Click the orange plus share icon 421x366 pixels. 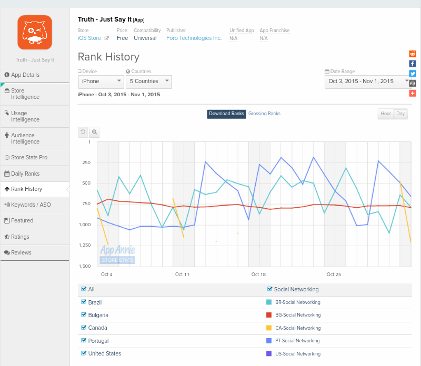[413, 94]
